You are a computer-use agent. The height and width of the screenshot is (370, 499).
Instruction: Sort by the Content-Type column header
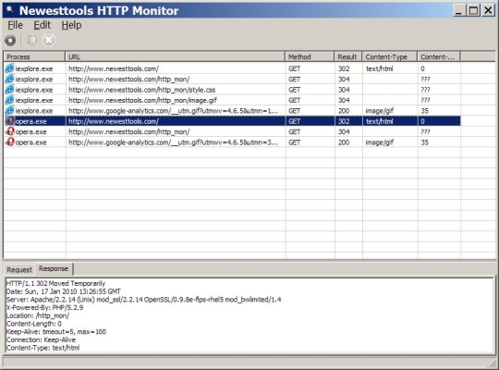[390, 56]
